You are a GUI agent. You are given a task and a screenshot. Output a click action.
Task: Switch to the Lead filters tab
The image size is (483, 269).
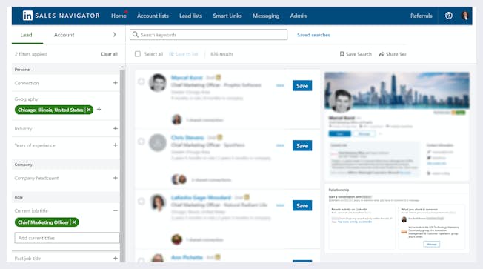pos(26,35)
